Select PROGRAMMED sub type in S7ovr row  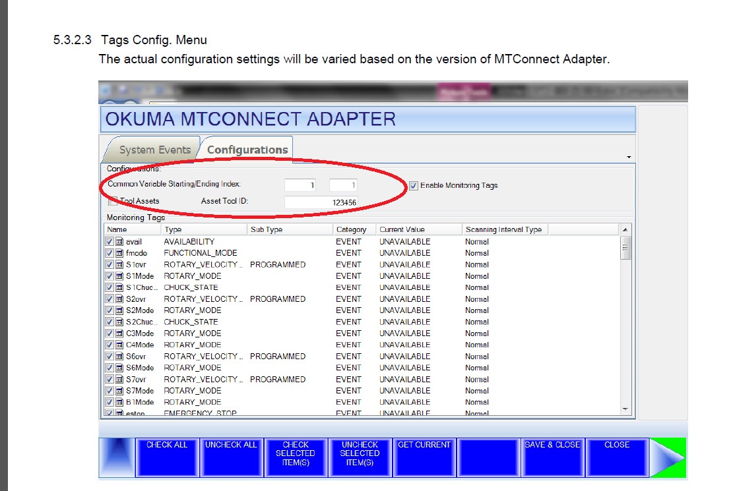click(278, 379)
